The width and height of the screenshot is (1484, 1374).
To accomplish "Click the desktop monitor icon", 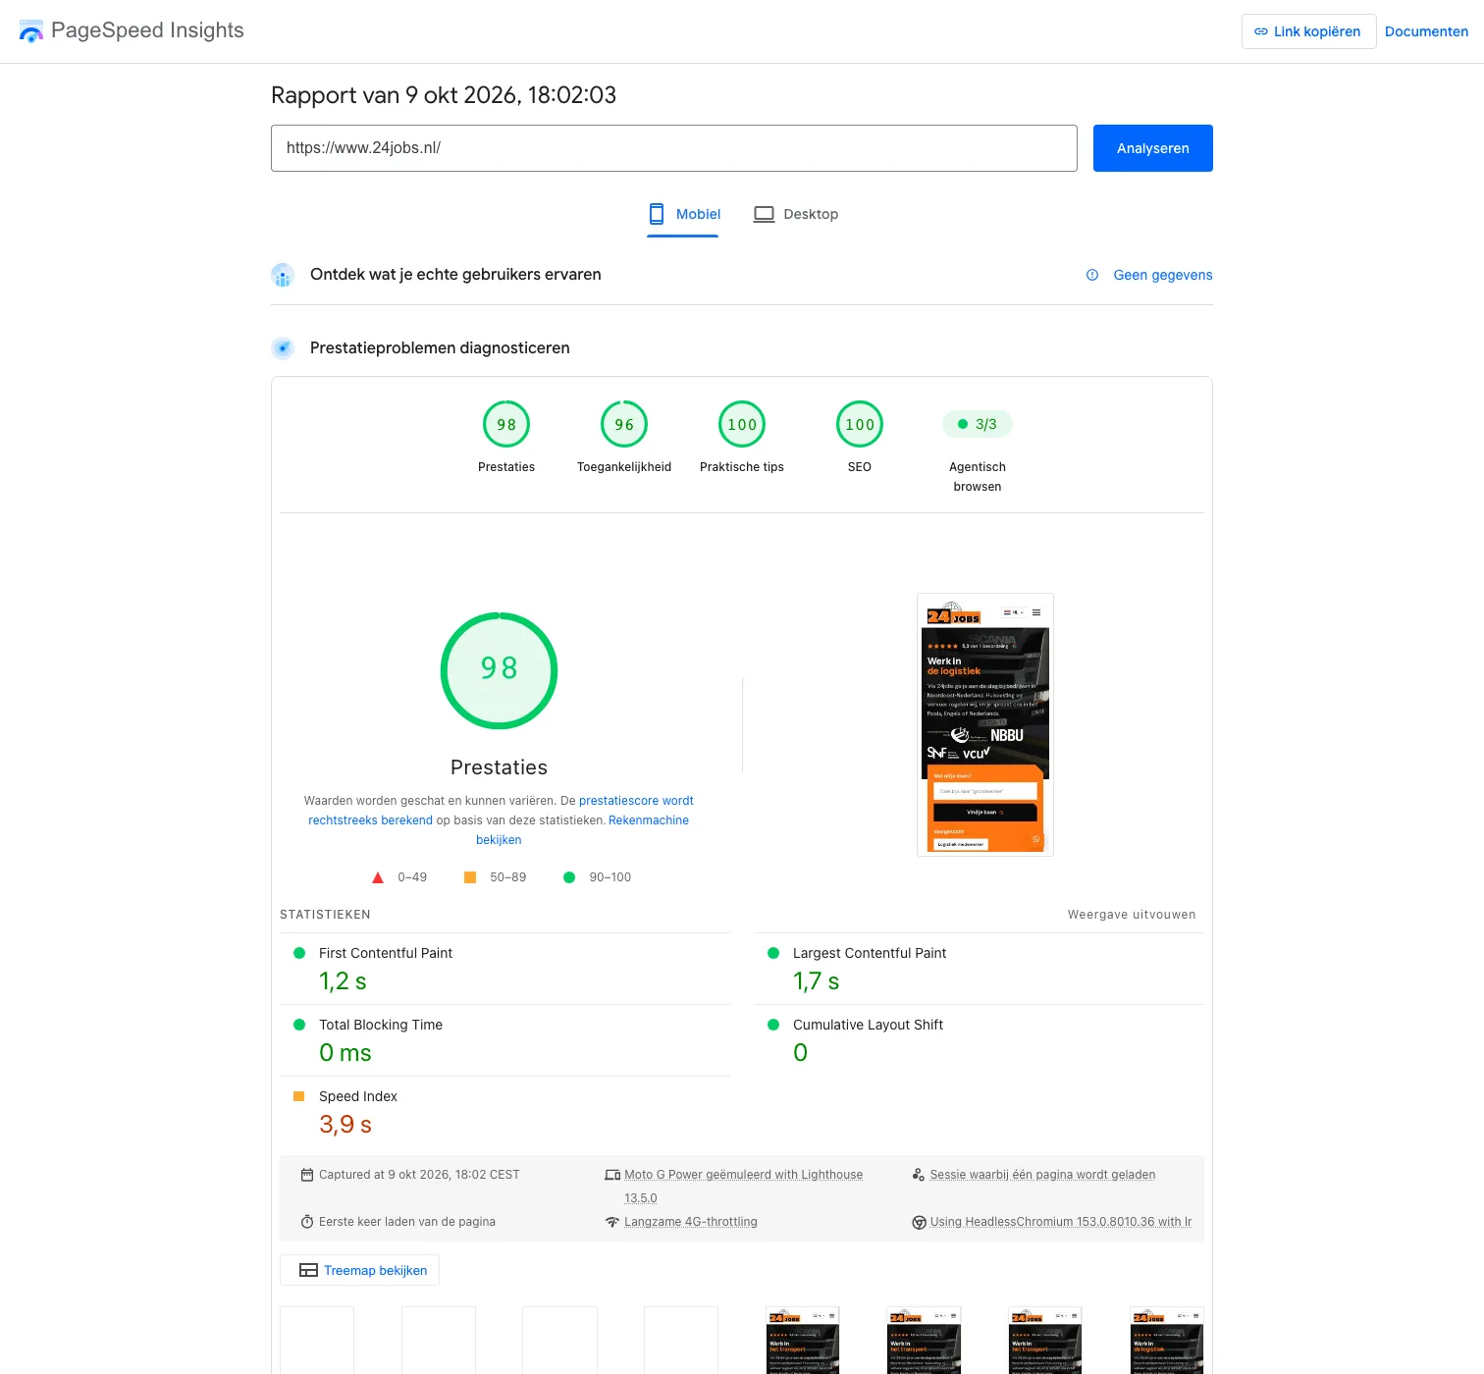I will pos(764,214).
